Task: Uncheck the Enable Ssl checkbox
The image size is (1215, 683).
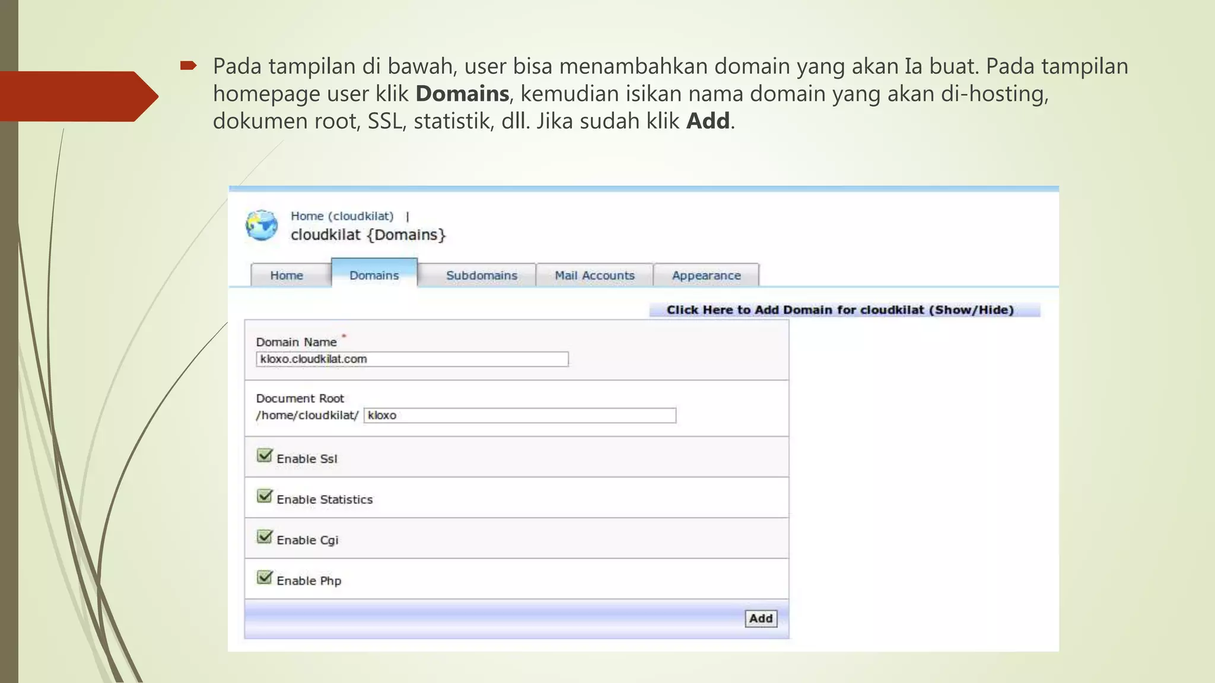Action: click(265, 456)
